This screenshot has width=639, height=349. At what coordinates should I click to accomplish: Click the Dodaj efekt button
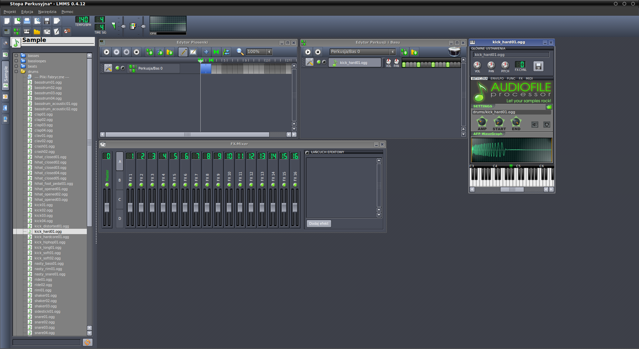coord(319,223)
